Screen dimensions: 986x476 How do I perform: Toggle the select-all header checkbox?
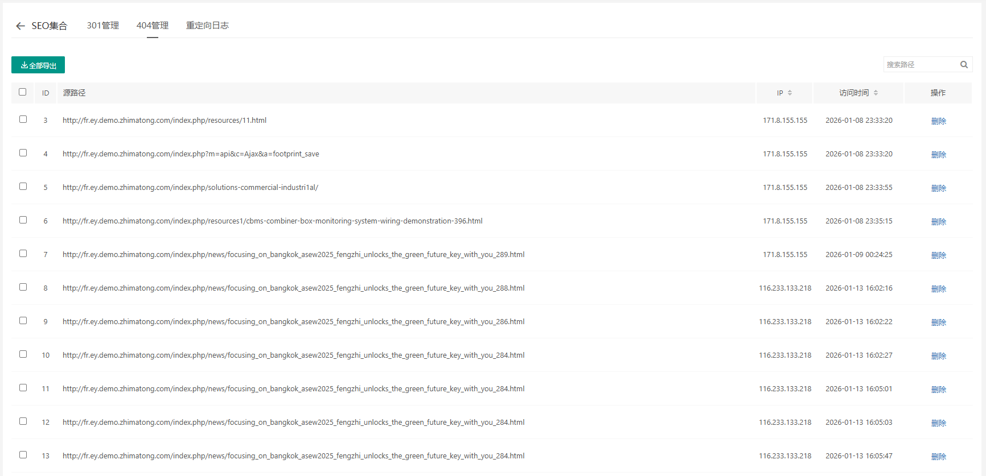click(23, 92)
